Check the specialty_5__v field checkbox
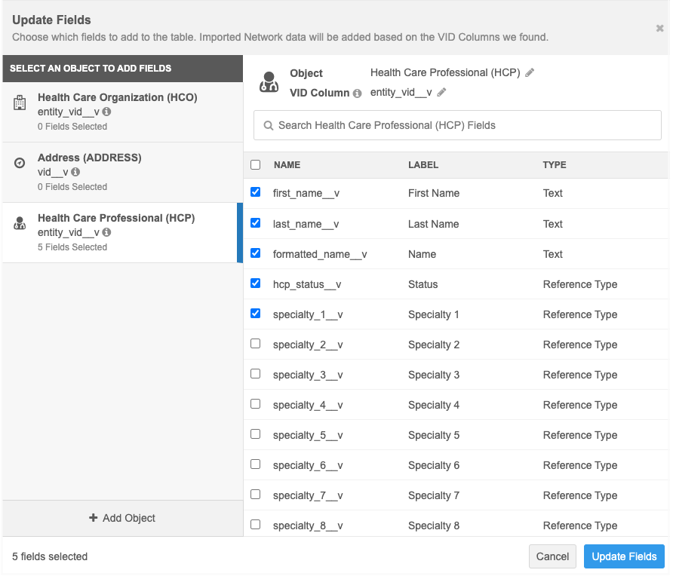This screenshot has width=673, height=576. tap(255, 434)
